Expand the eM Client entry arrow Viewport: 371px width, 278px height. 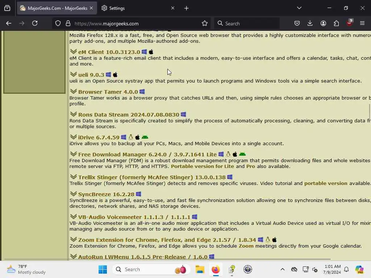[x=73, y=51]
